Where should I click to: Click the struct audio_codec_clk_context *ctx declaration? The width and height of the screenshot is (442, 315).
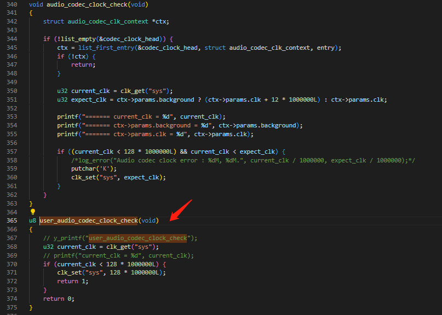click(106, 21)
